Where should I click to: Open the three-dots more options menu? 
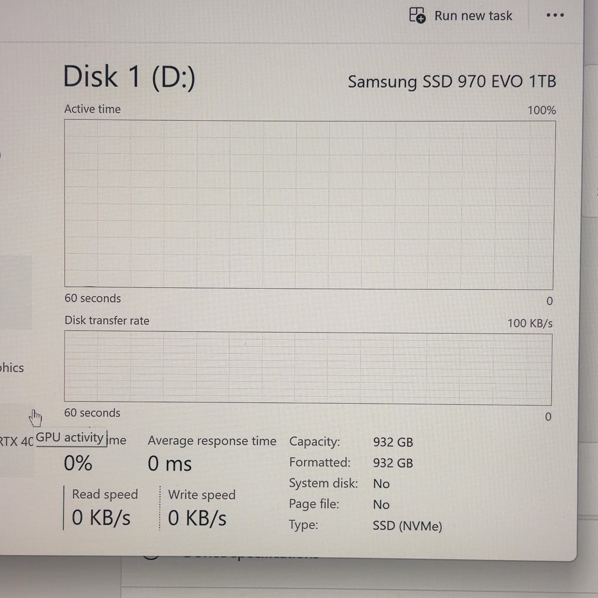tap(555, 15)
